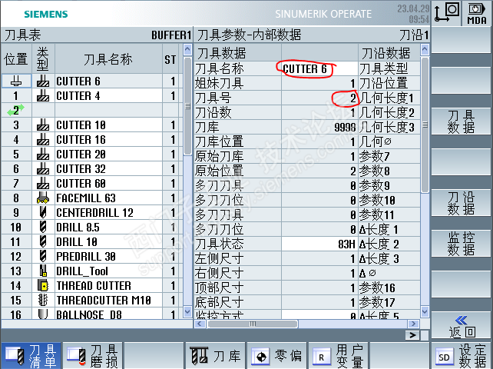Click the 刀具状态 field showing 83H

(x=319, y=244)
